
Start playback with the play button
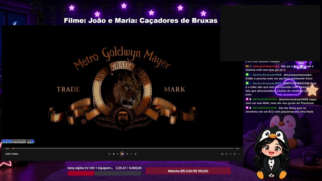click(122, 154)
